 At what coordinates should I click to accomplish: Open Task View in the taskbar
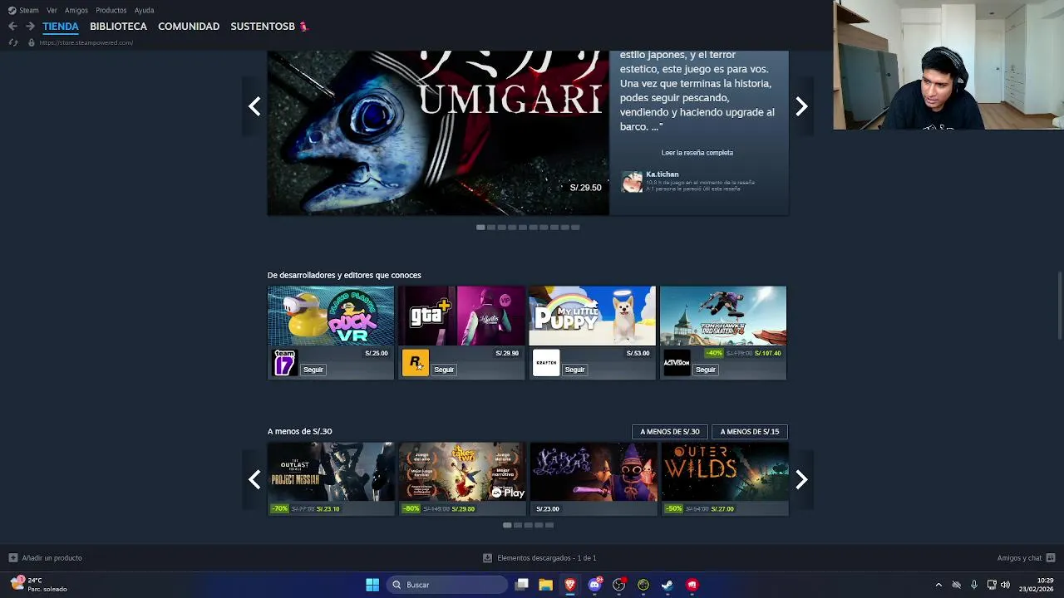click(521, 585)
